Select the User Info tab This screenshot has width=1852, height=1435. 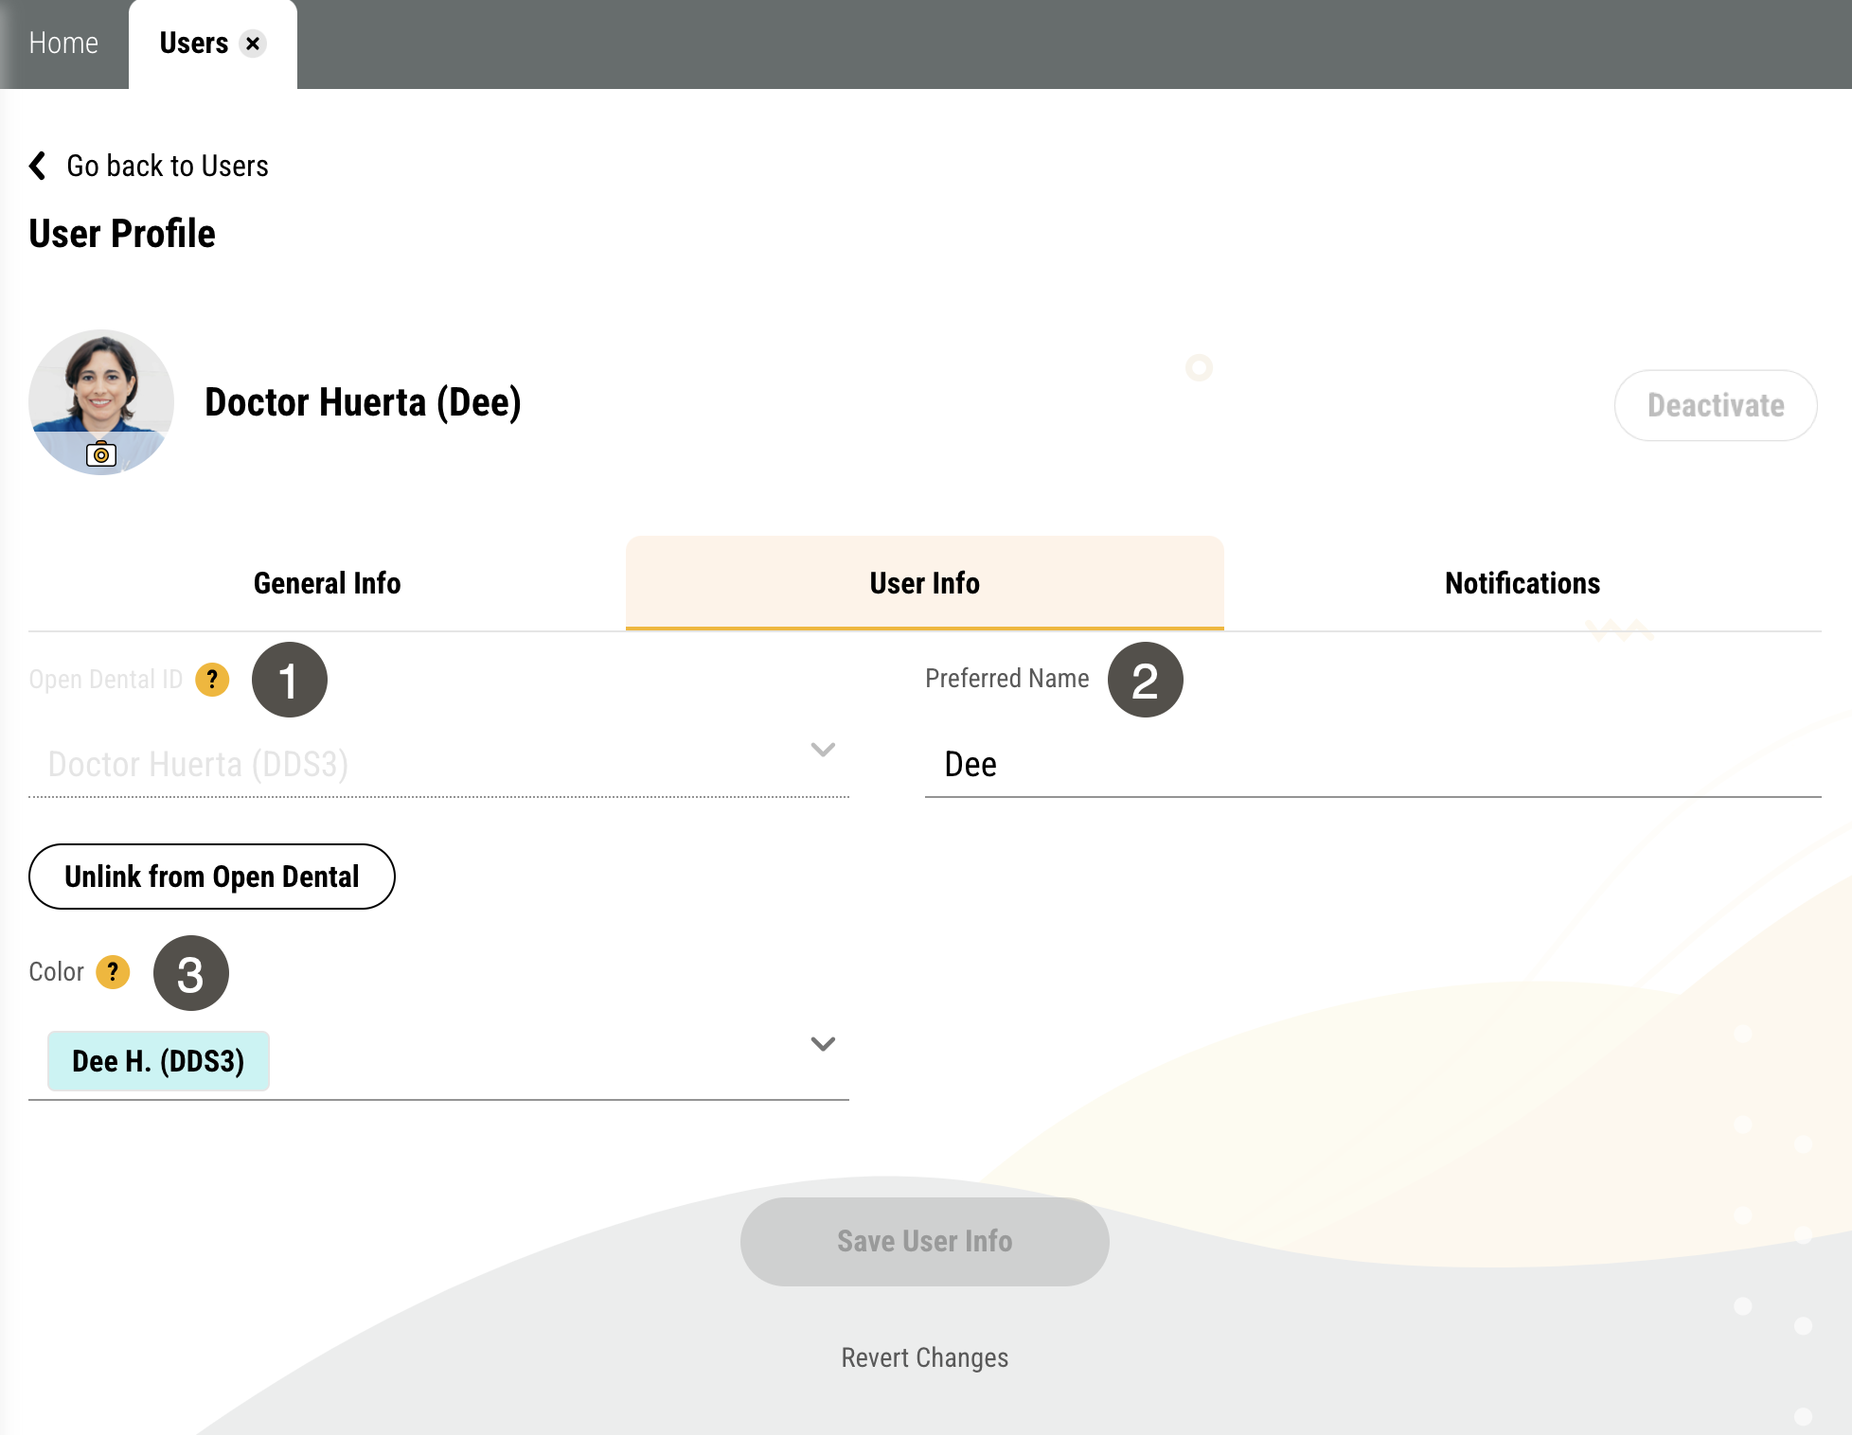[x=924, y=583]
